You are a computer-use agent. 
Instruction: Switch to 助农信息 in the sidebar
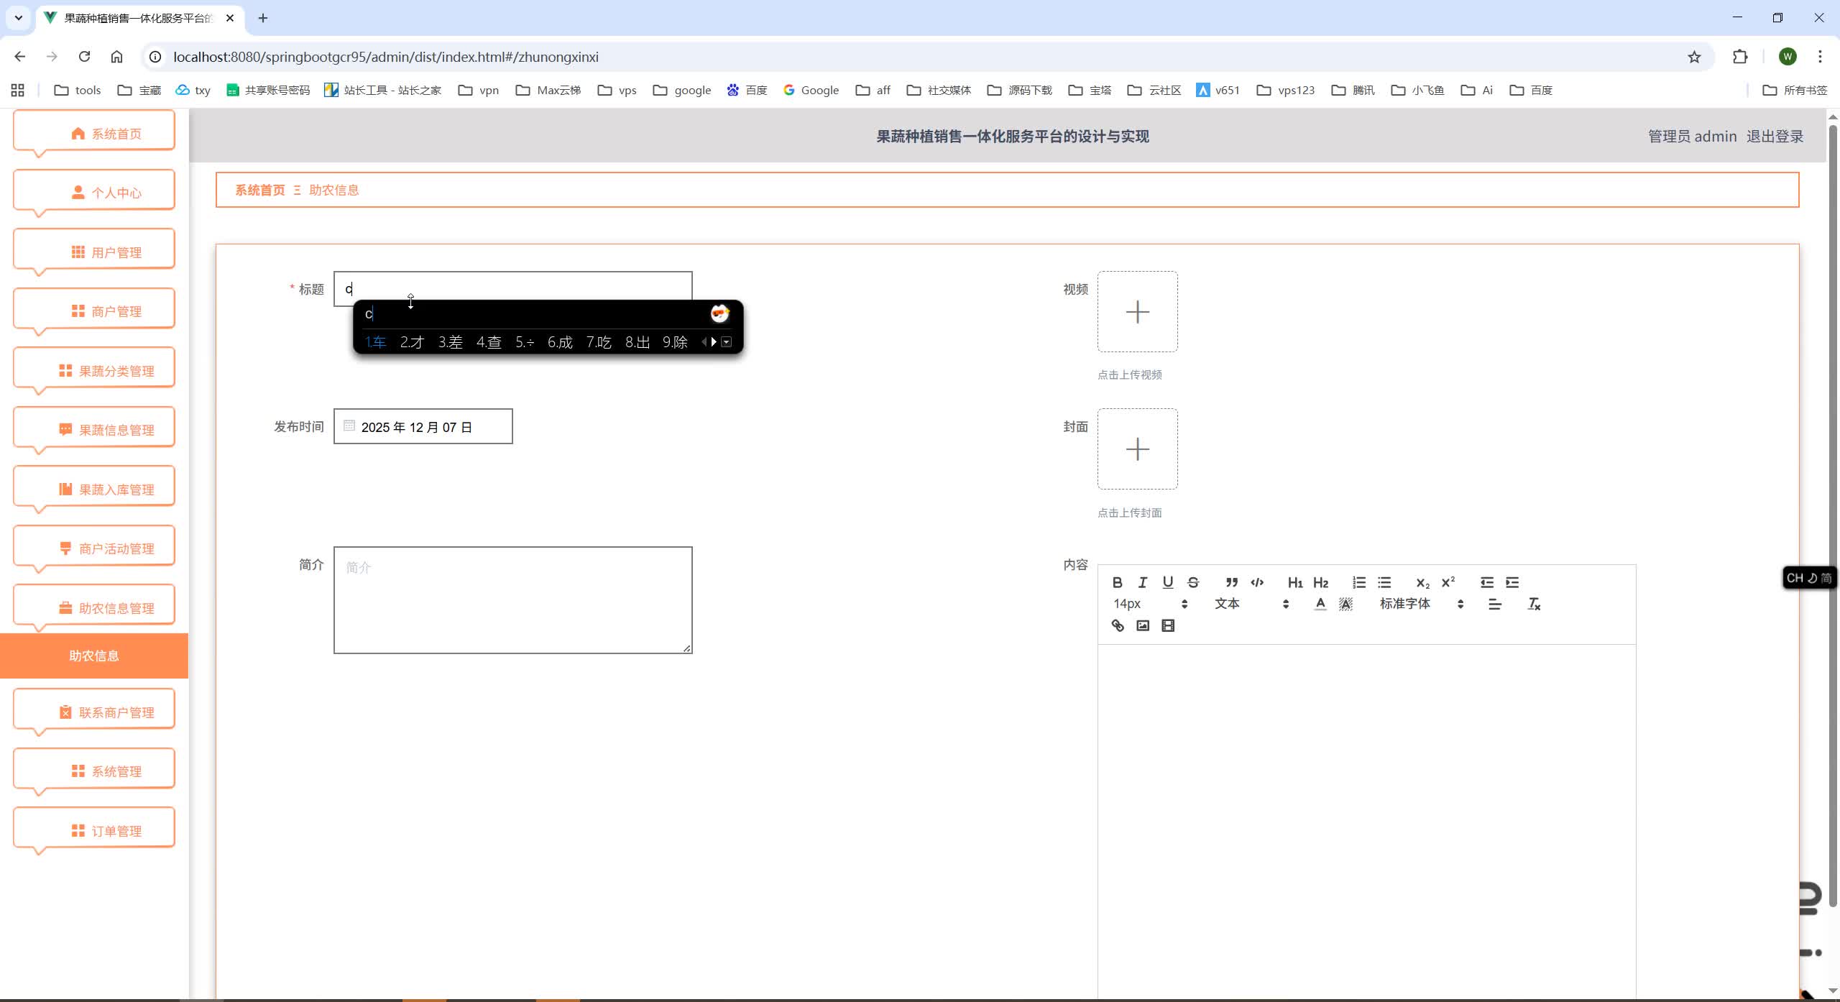[94, 655]
